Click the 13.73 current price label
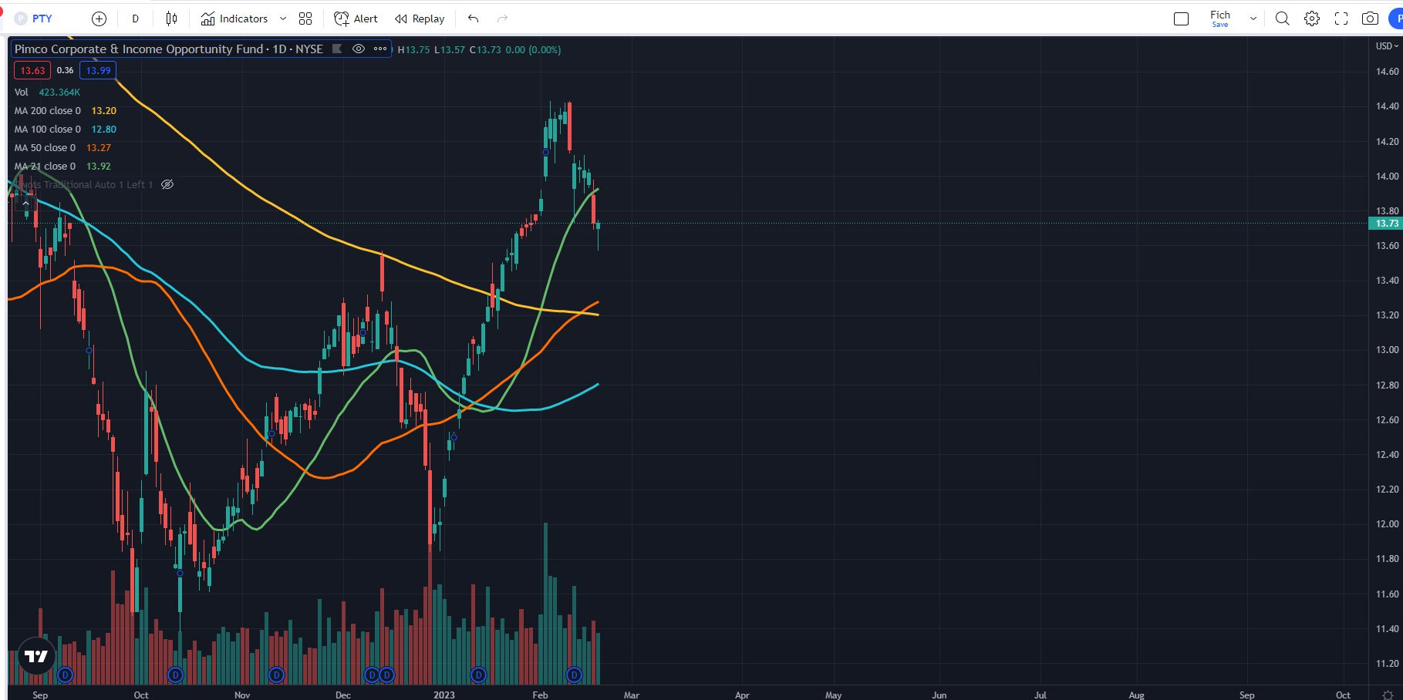 pyautogui.click(x=1385, y=224)
